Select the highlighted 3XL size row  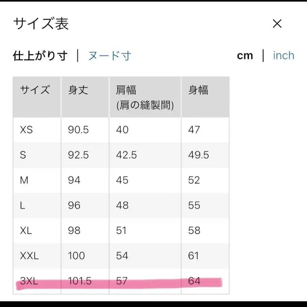[28, 281]
